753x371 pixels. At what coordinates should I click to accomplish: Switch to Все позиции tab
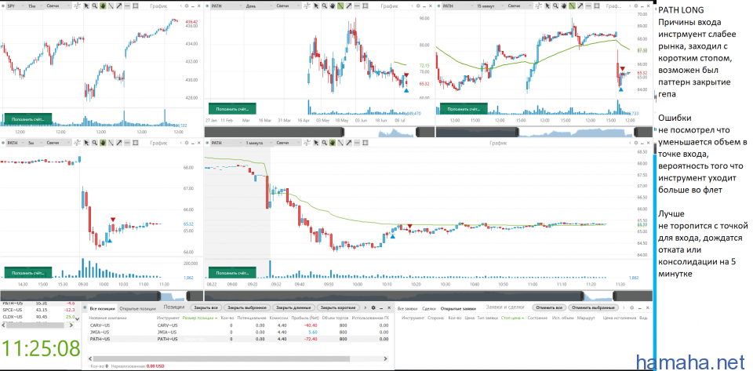click(x=101, y=307)
